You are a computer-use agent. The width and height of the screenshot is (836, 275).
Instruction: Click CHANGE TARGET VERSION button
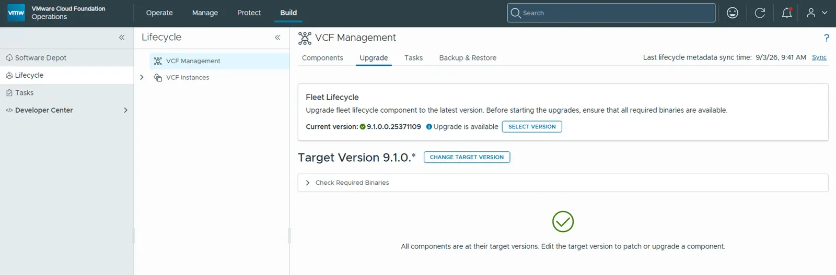[x=467, y=157]
